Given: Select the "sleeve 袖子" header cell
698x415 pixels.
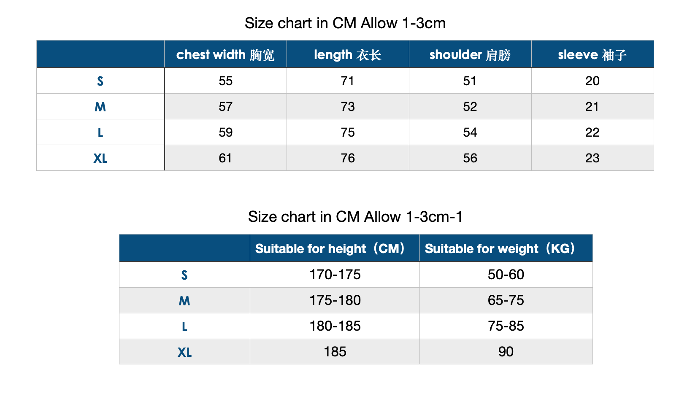Looking at the screenshot, I should pos(592,55).
